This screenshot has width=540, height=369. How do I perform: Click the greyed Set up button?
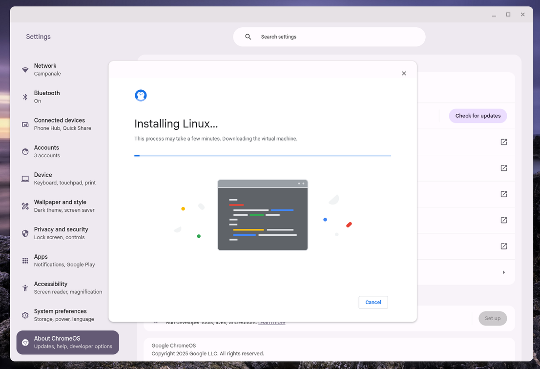click(x=493, y=318)
